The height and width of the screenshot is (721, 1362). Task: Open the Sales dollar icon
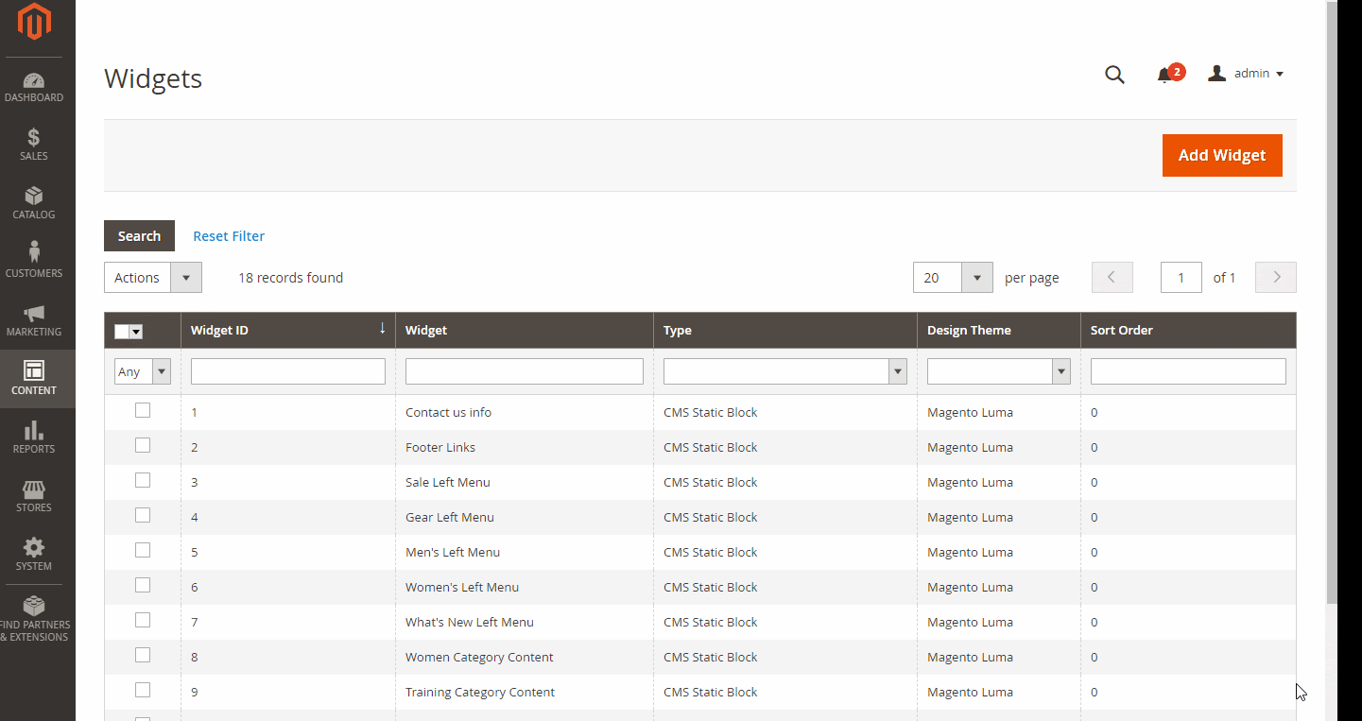(34, 139)
